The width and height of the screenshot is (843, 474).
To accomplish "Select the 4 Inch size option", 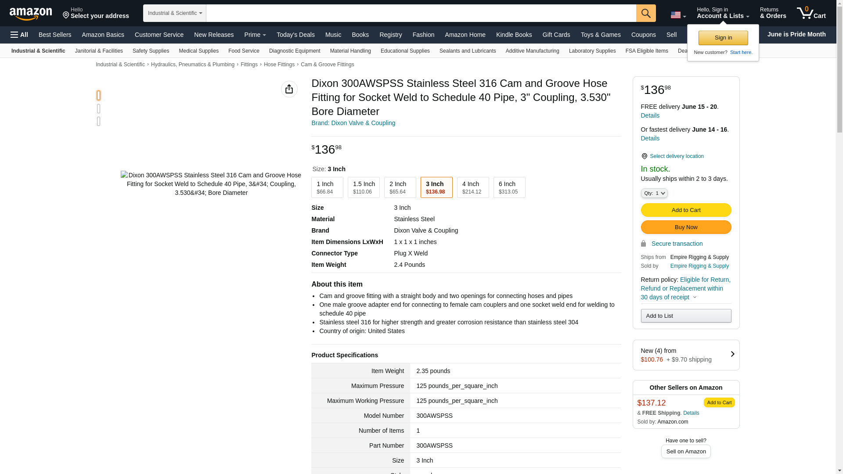I will tap(472, 187).
